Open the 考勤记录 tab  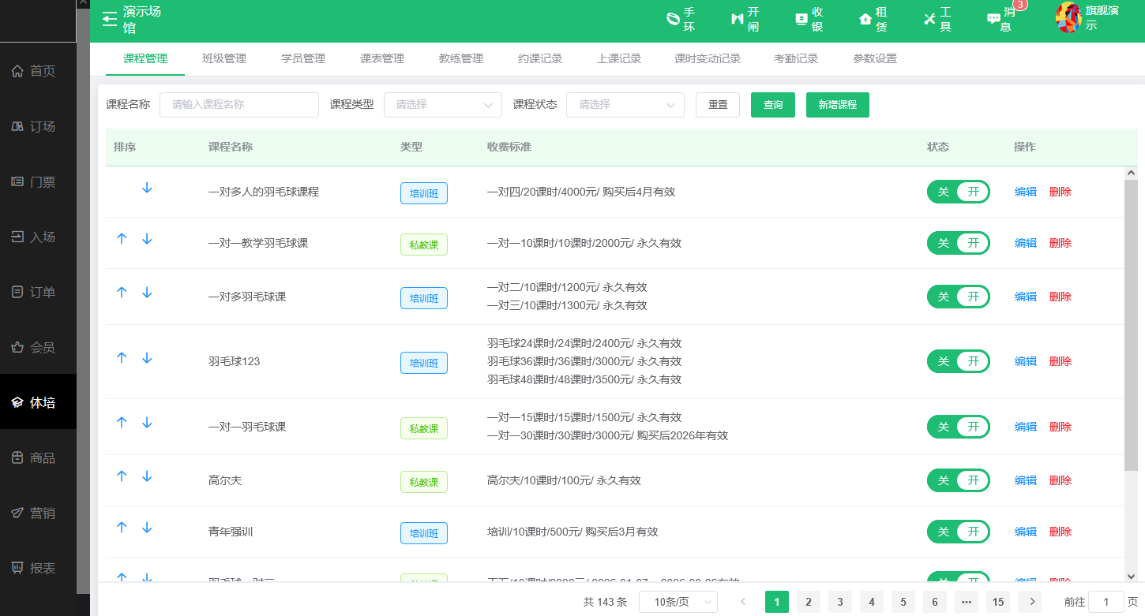tap(795, 58)
